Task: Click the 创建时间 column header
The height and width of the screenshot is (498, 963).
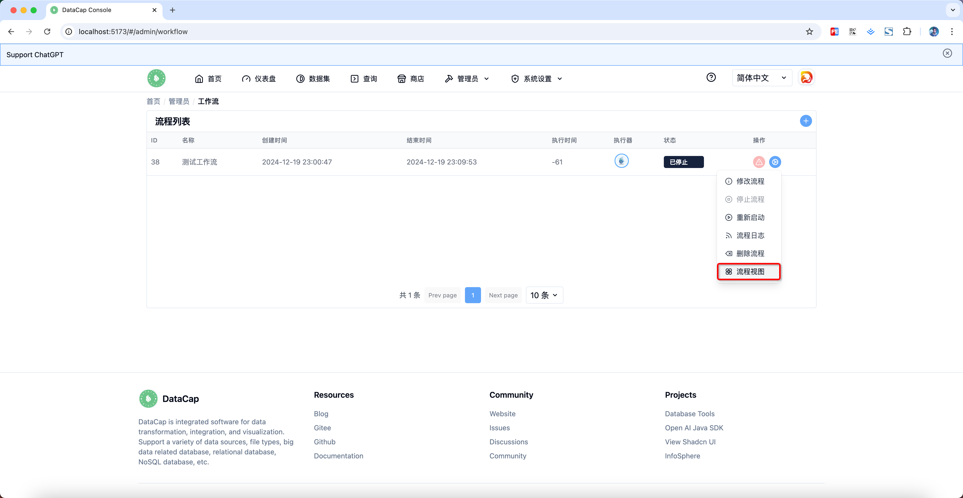Action: (x=274, y=140)
